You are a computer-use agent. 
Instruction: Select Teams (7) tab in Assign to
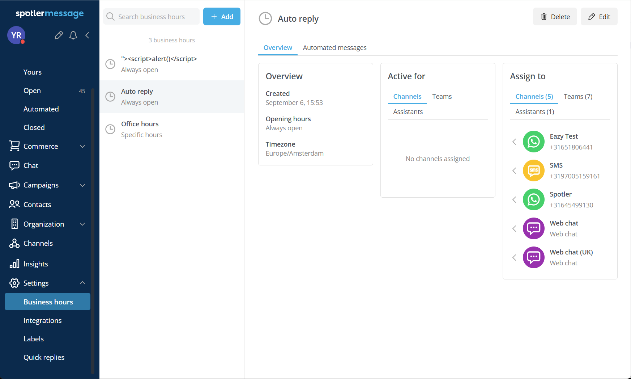click(x=578, y=97)
